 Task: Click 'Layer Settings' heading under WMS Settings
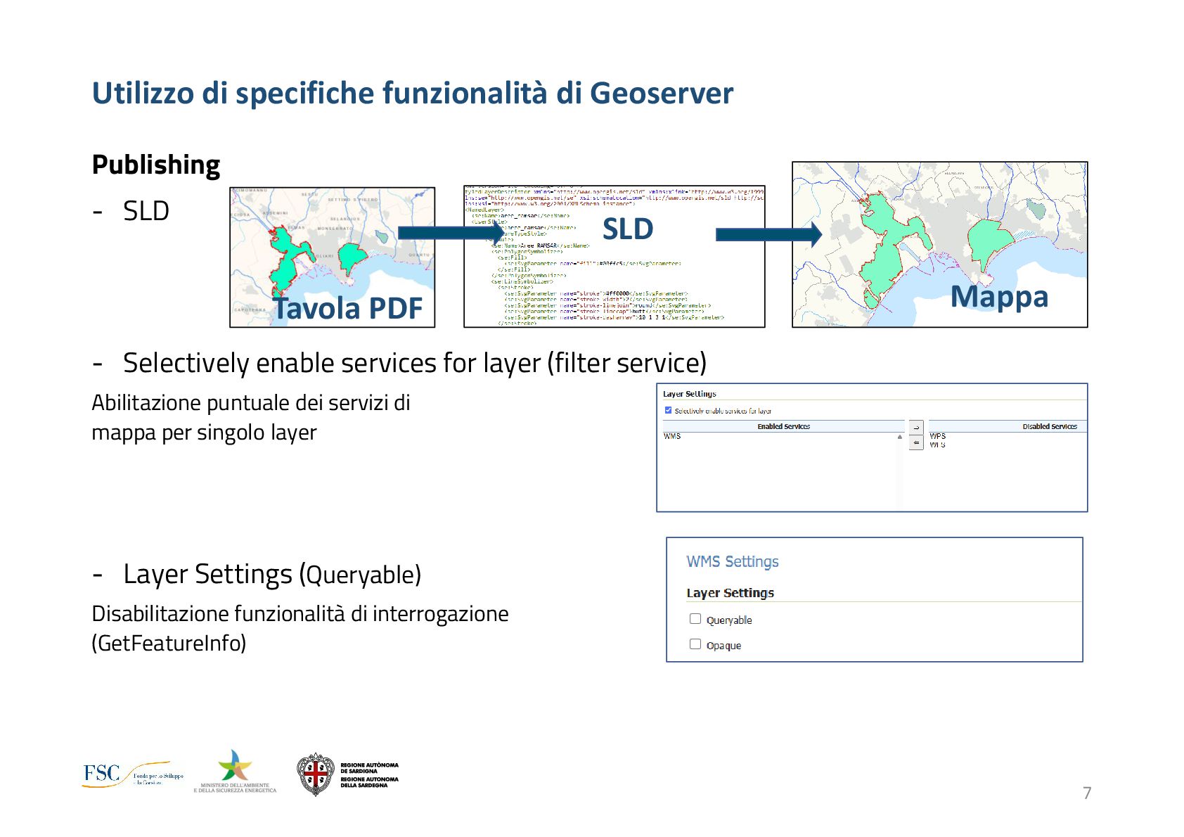tap(731, 593)
